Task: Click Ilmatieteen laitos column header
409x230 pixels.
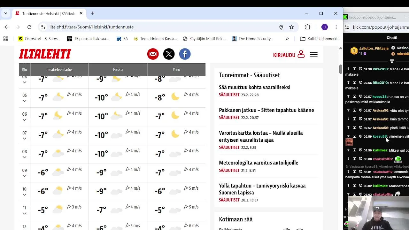Action: [59, 69]
